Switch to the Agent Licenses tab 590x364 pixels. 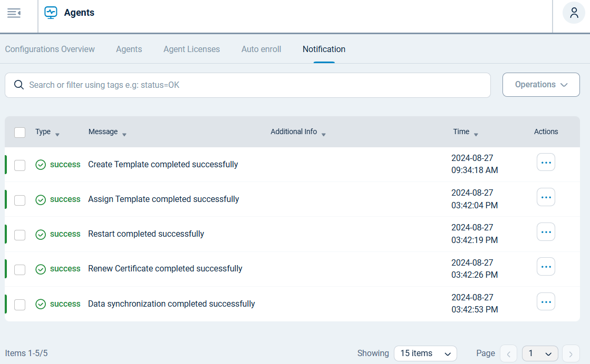point(191,49)
